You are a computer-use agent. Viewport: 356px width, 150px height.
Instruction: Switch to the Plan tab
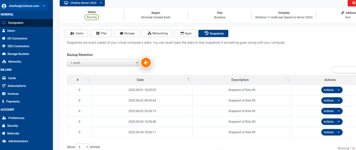point(101,33)
